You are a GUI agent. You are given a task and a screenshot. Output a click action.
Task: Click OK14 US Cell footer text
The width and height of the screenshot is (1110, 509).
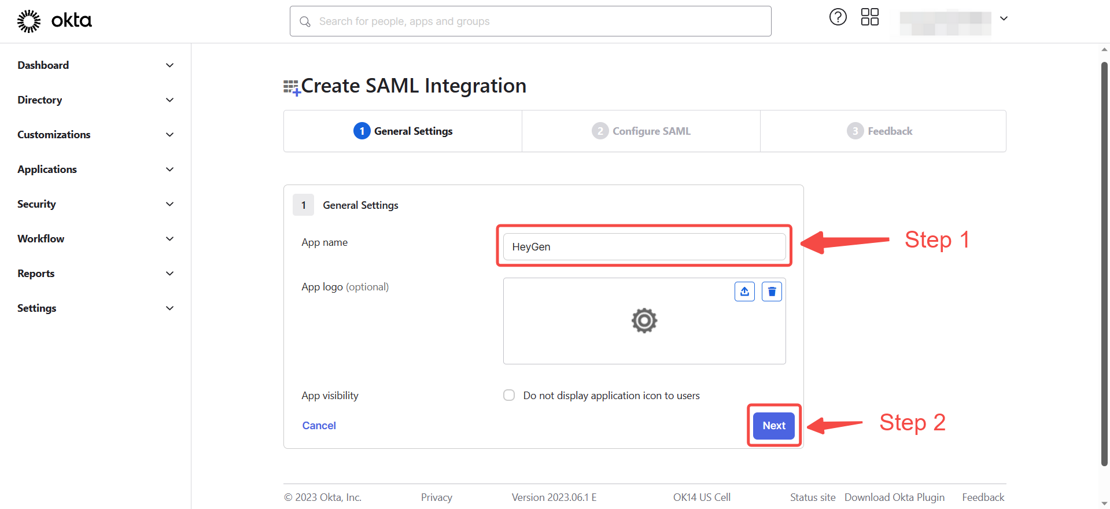click(x=702, y=497)
